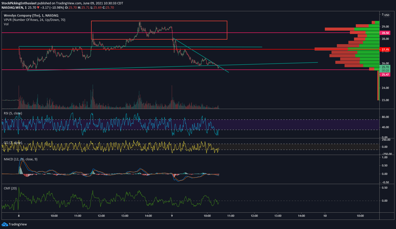Image resolution: width=396 pixels, height=229 pixels.
Task: Click the day 10 time axis label
Action: click(x=325, y=216)
